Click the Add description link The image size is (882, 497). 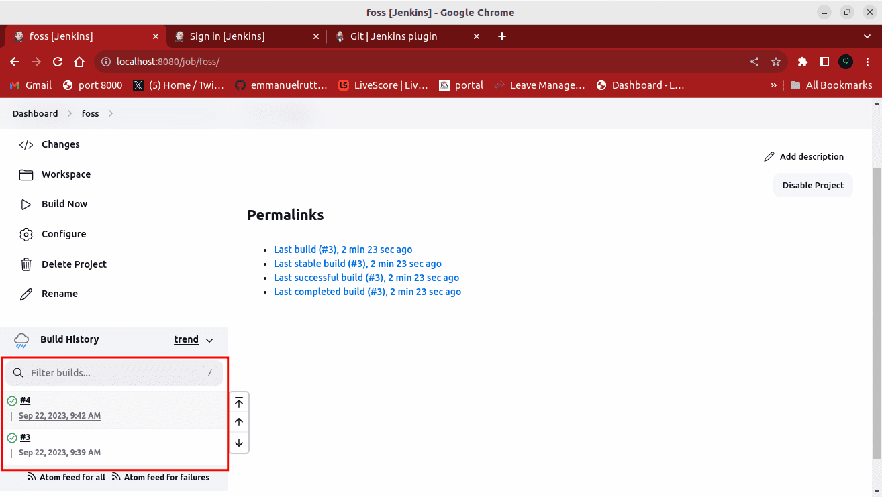tap(804, 156)
